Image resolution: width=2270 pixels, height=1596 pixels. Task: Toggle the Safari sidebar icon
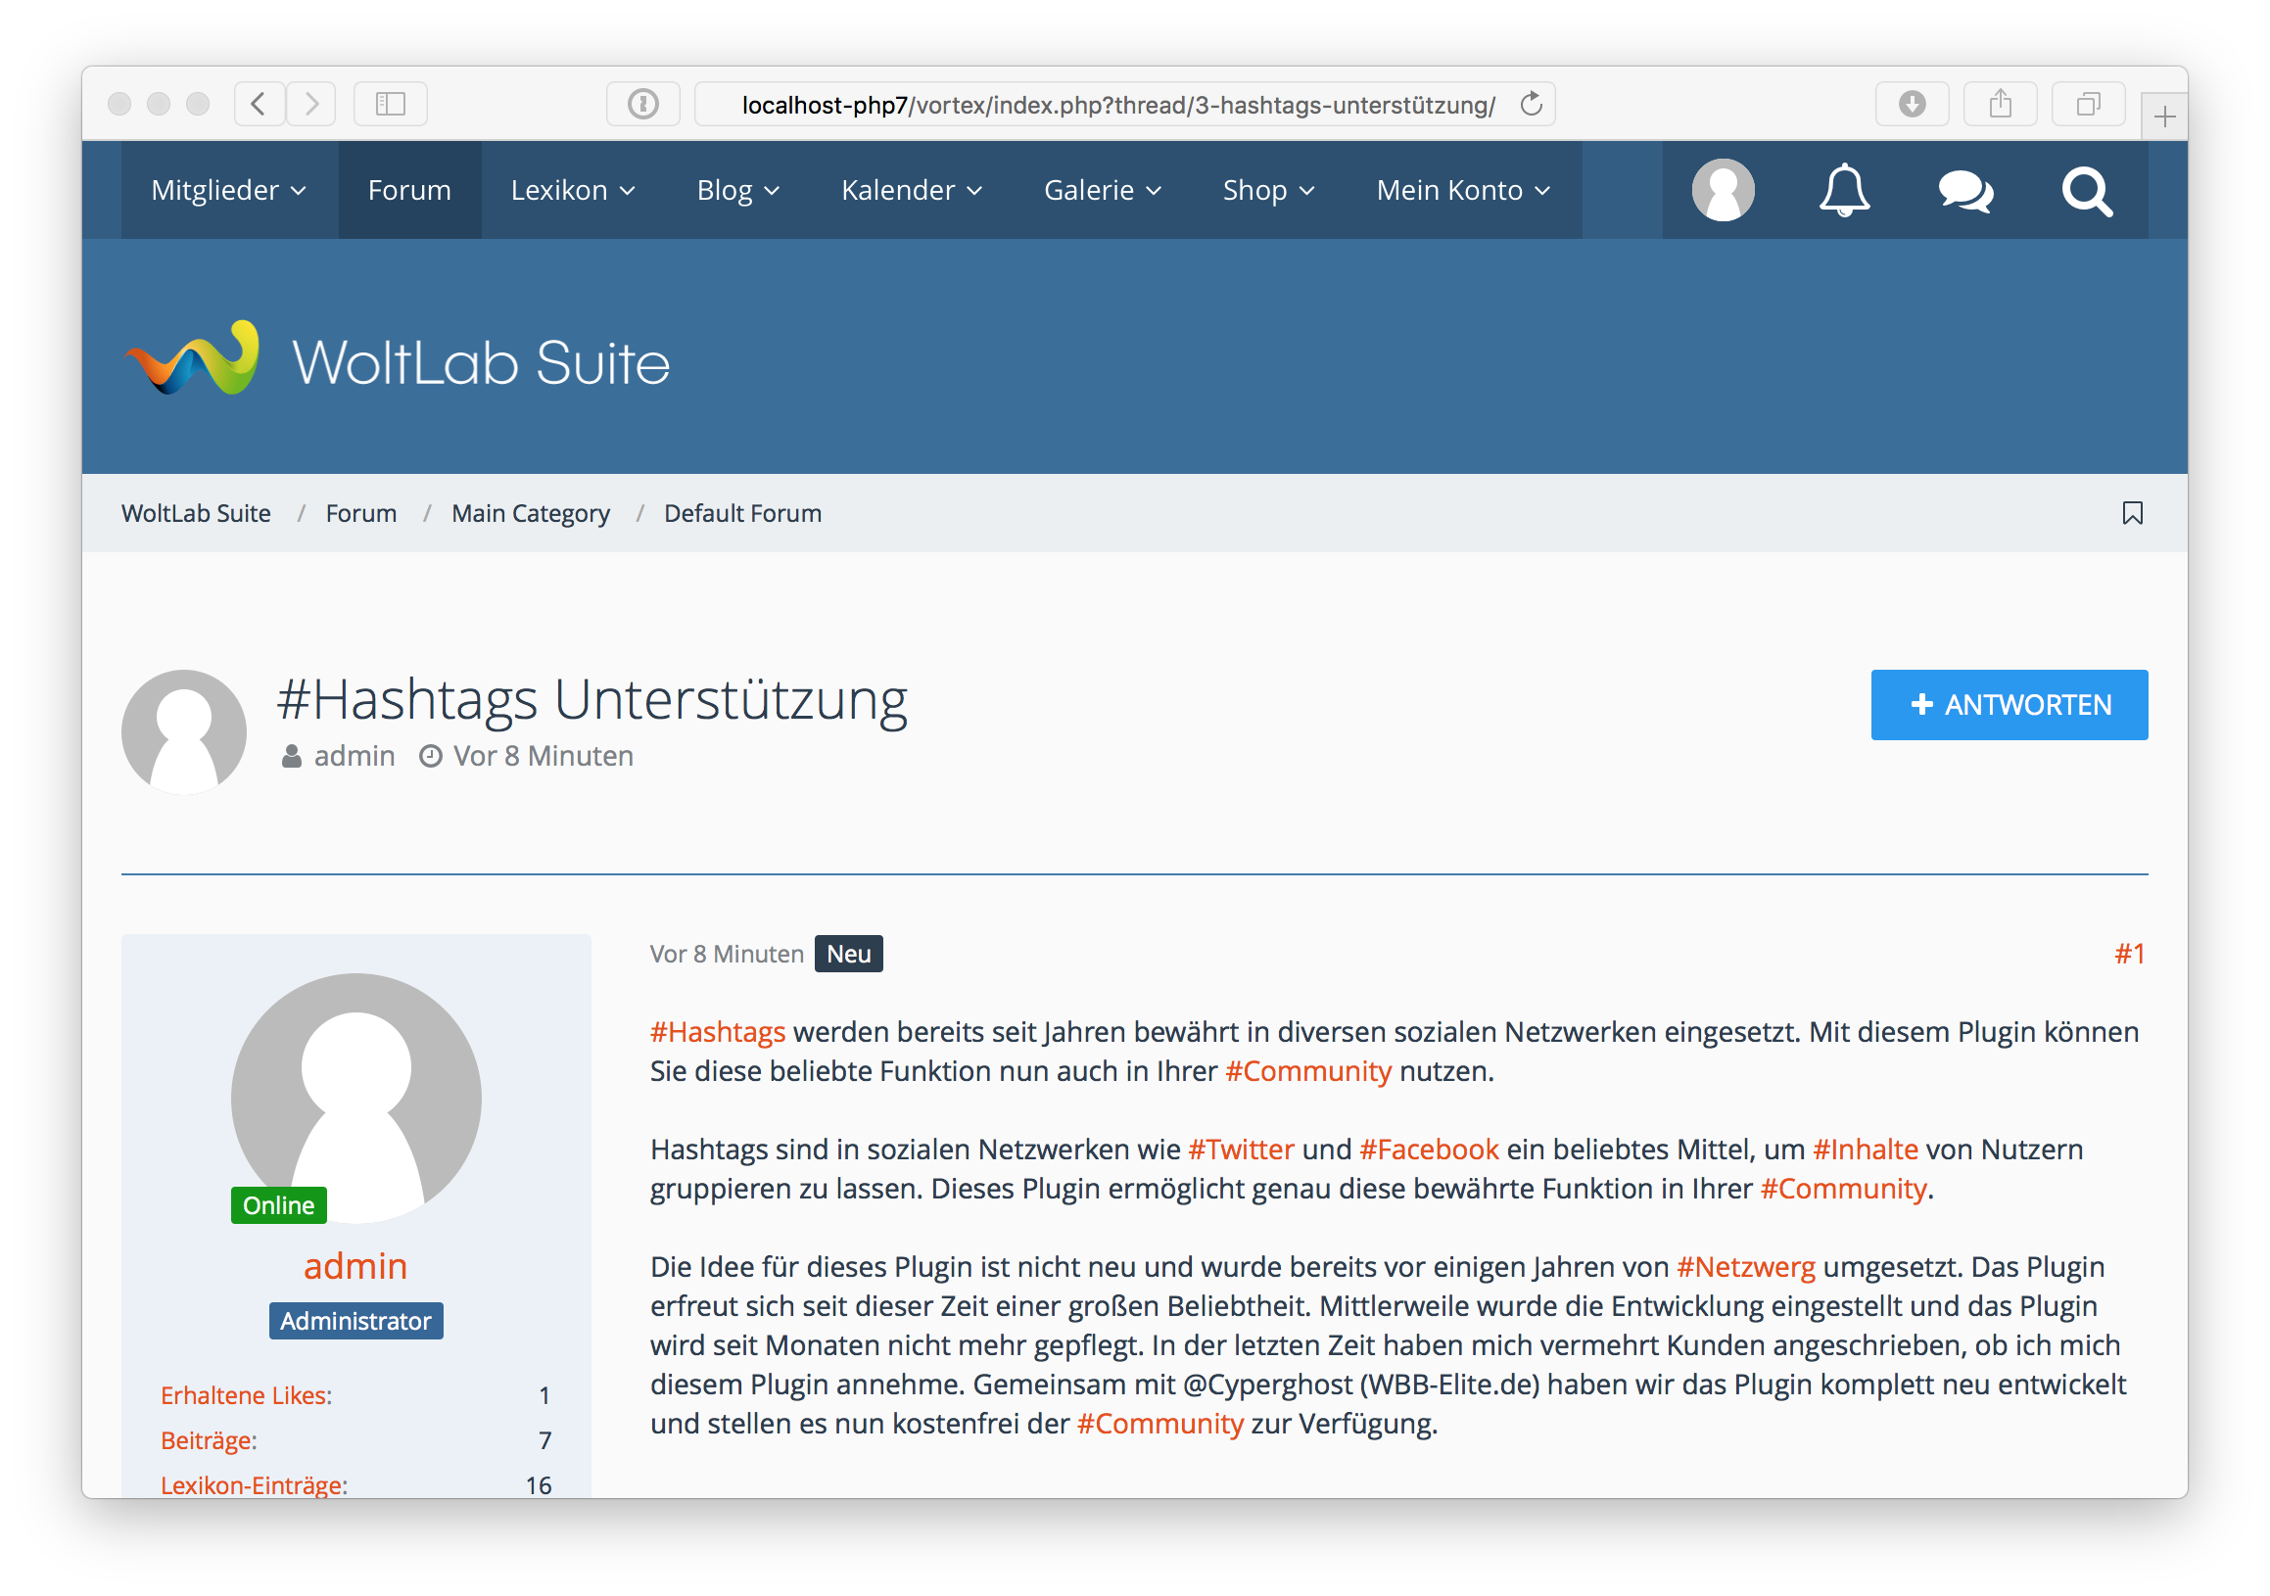[391, 104]
